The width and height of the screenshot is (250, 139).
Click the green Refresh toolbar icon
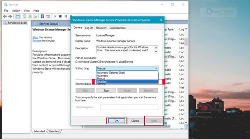coord(30,16)
